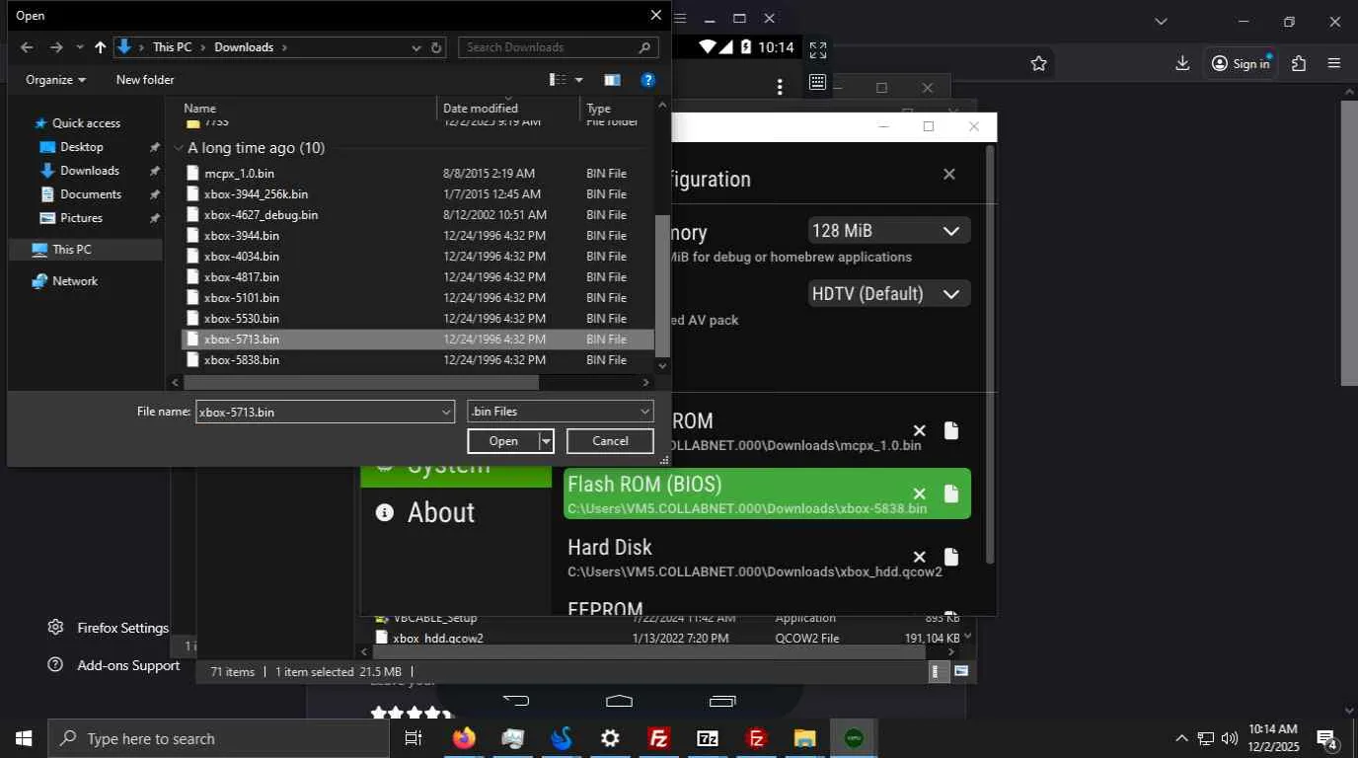The width and height of the screenshot is (1358, 758).
Task: Clear the mcpx_1.0.bin boot ROM path
Action: point(919,430)
